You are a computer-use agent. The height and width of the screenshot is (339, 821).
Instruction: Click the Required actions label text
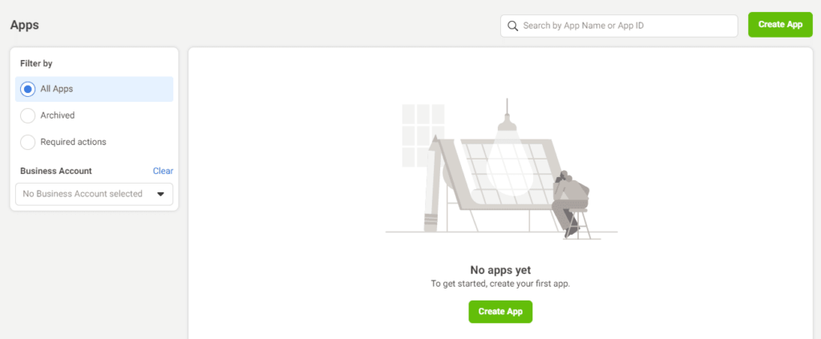pyautogui.click(x=73, y=142)
